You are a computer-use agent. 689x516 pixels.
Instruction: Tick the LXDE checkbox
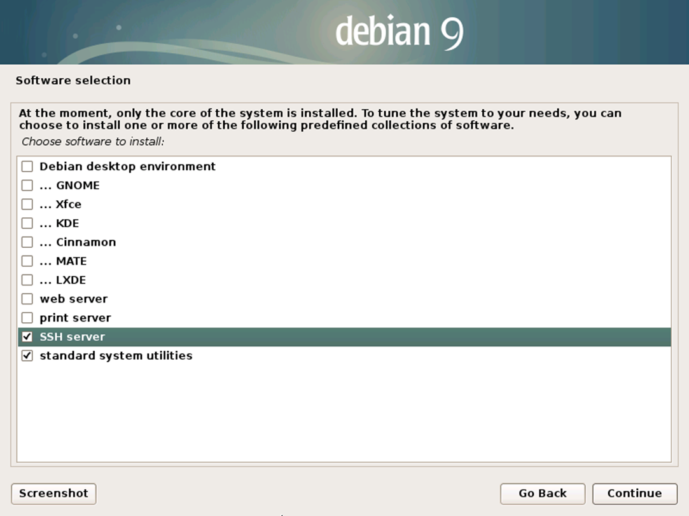point(27,280)
